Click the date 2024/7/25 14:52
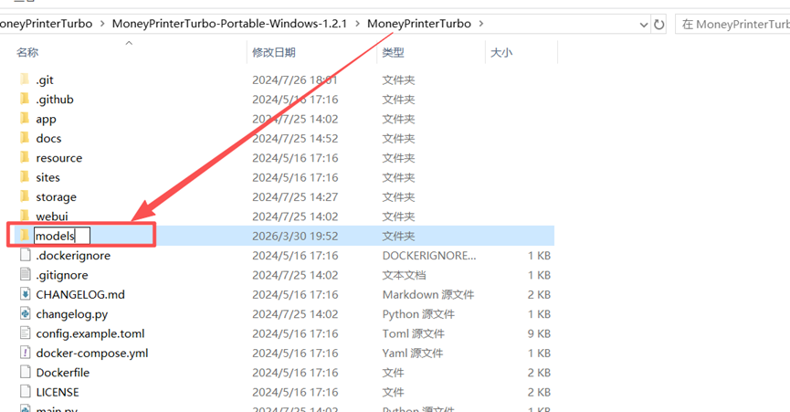 pos(295,139)
